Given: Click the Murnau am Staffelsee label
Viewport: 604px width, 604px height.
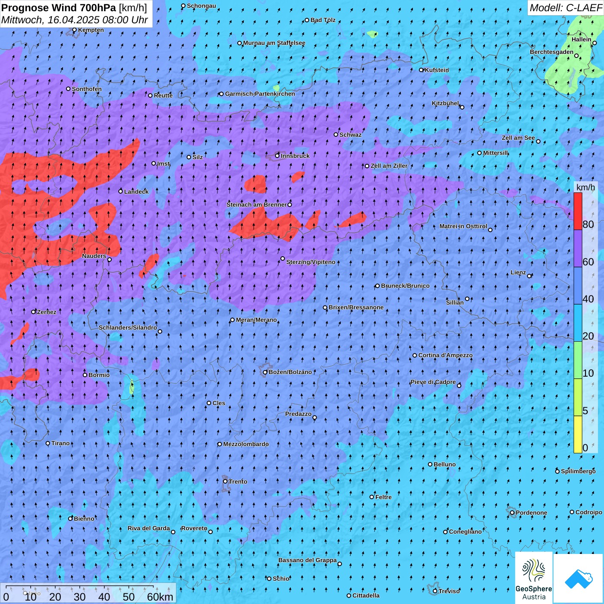Looking at the screenshot, I should click(x=274, y=43).
